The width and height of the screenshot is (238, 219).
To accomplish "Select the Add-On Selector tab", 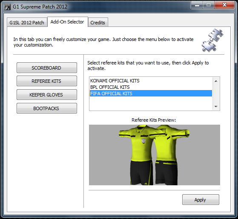I will point(68,22).
